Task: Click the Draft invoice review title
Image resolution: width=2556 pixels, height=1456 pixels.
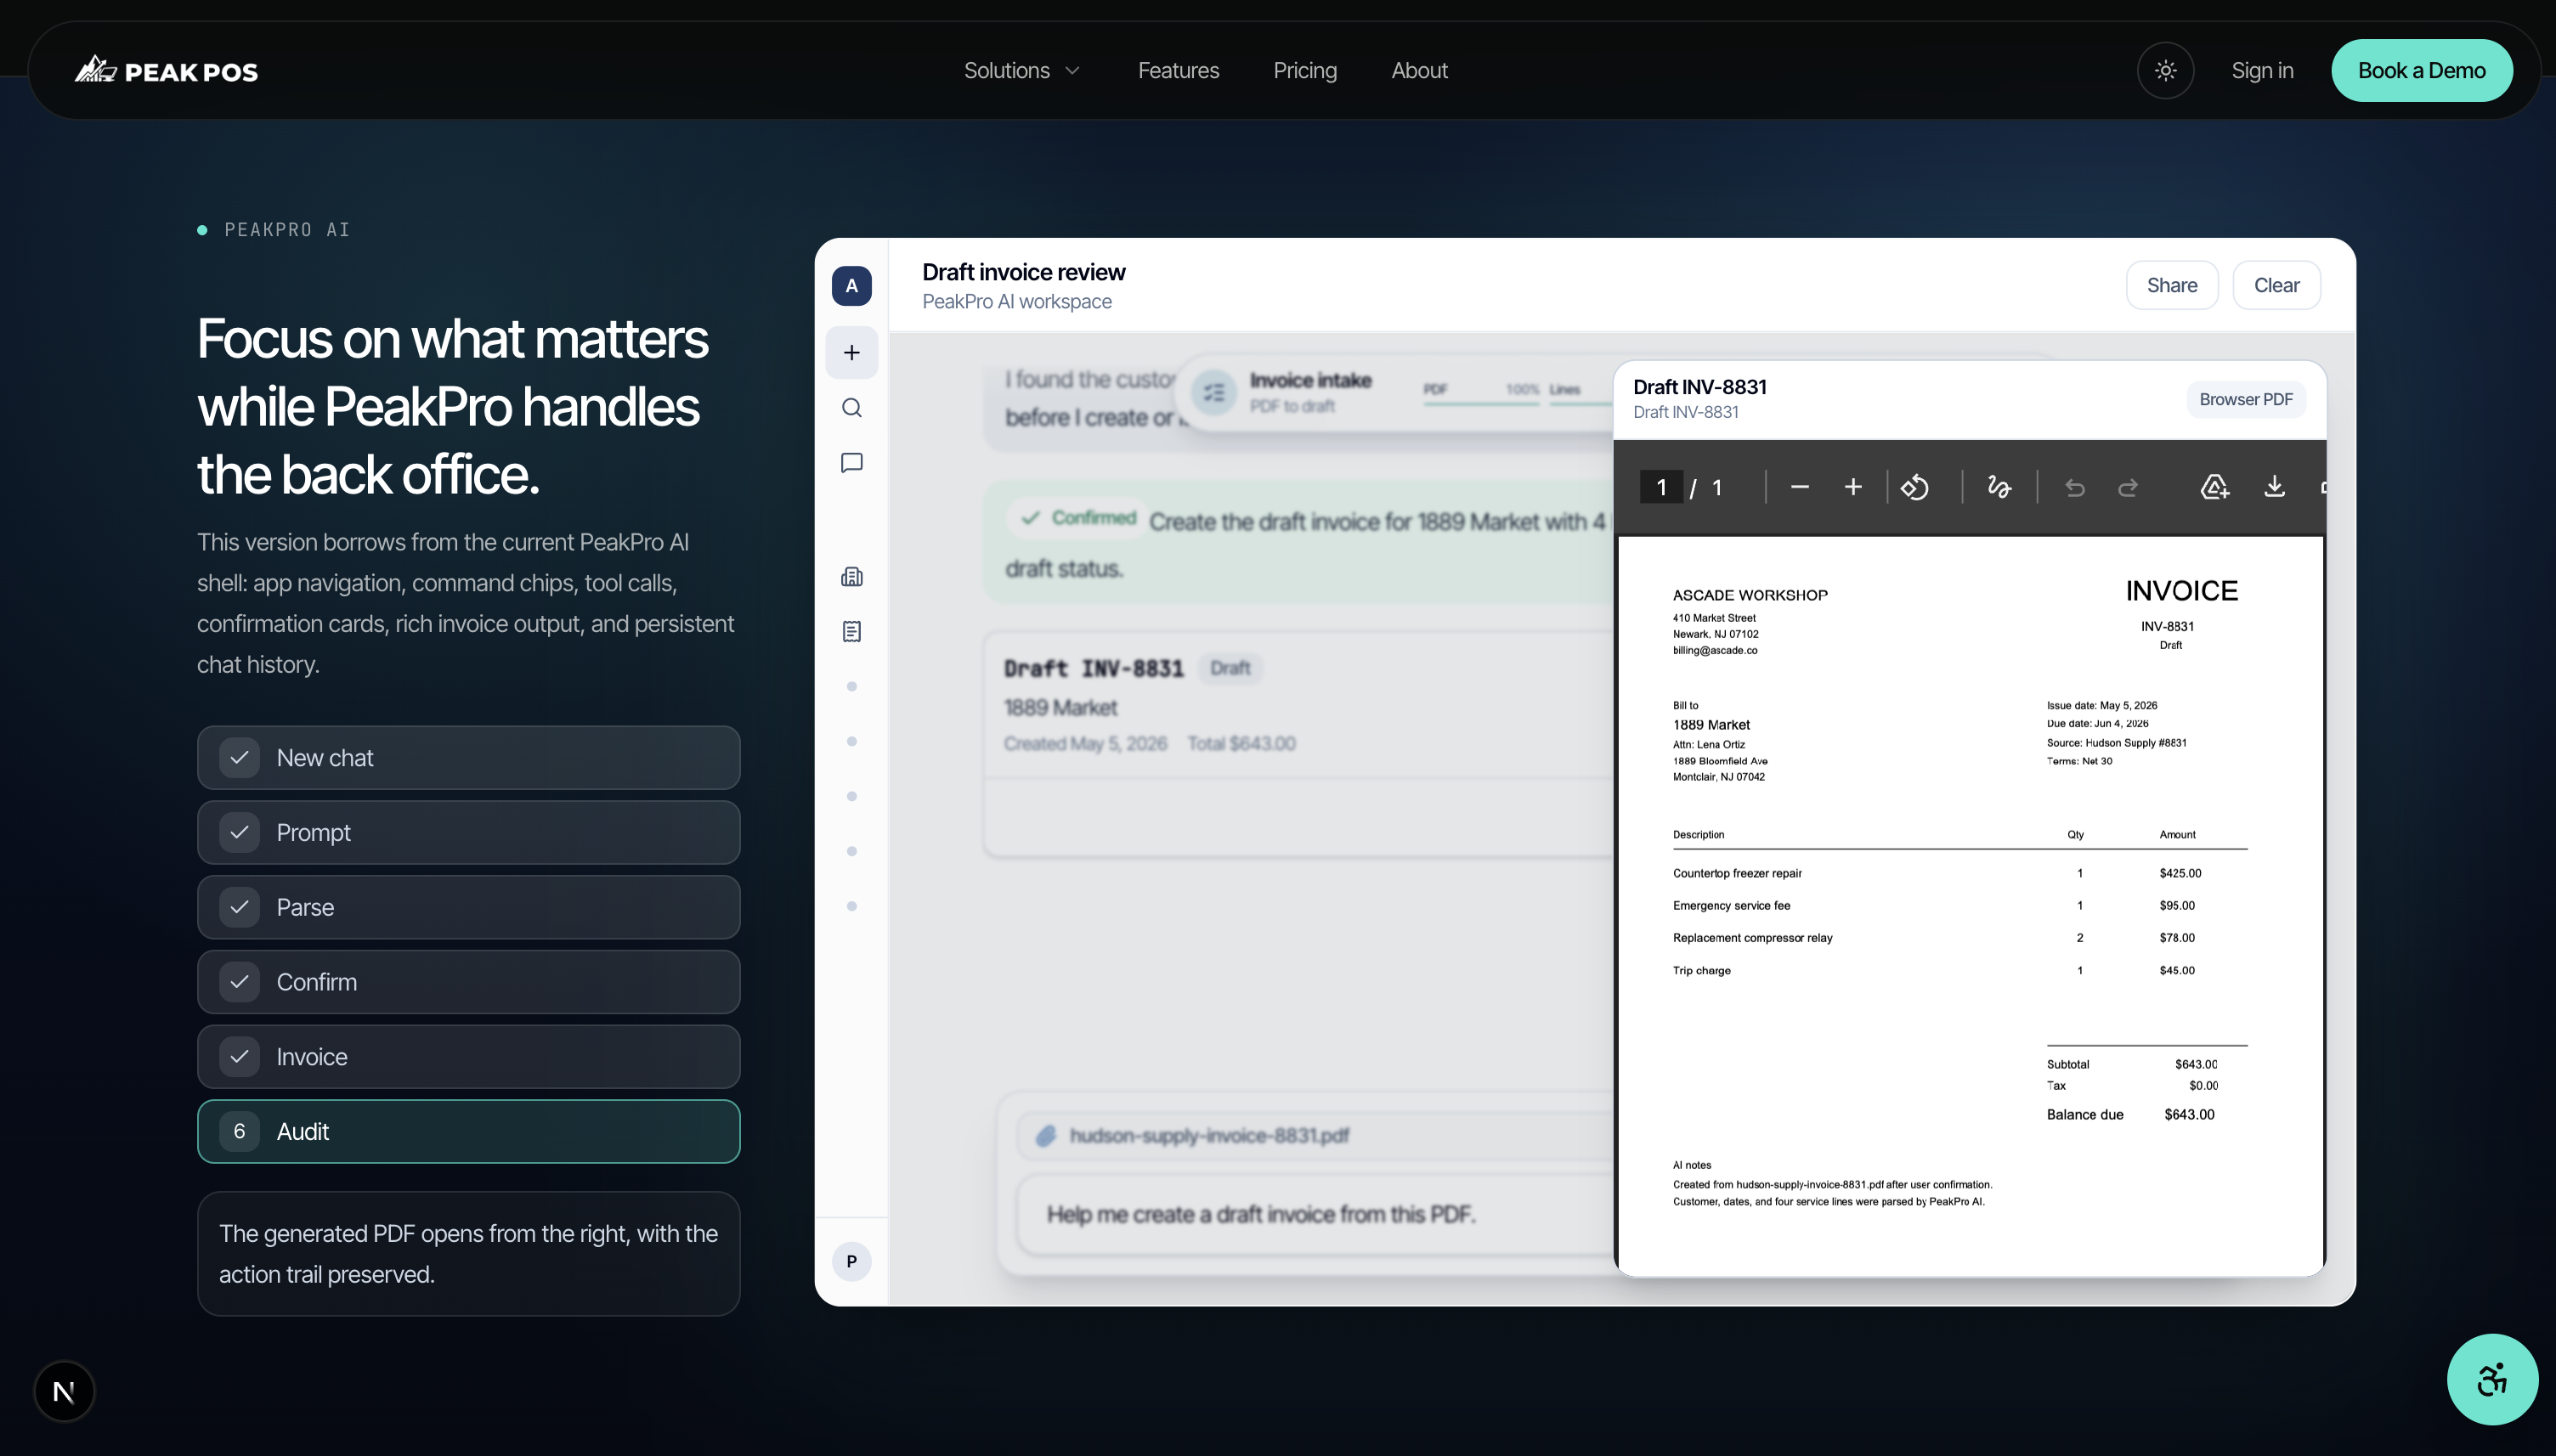Action: coord(1023,272)
